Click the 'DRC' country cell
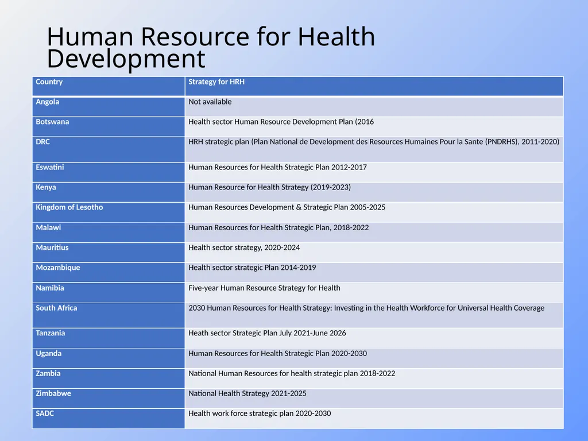The image size is (588, 441). (x=109, y=149)
